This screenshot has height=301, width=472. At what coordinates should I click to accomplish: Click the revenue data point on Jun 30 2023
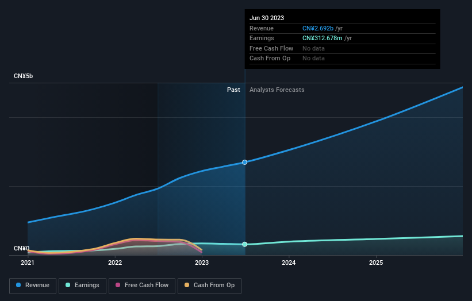coord(245,163)
